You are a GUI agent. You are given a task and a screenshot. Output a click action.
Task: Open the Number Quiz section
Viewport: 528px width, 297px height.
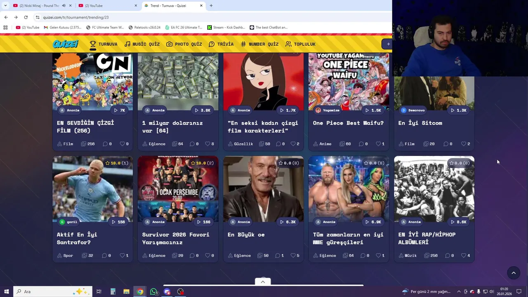pos(259,44)
